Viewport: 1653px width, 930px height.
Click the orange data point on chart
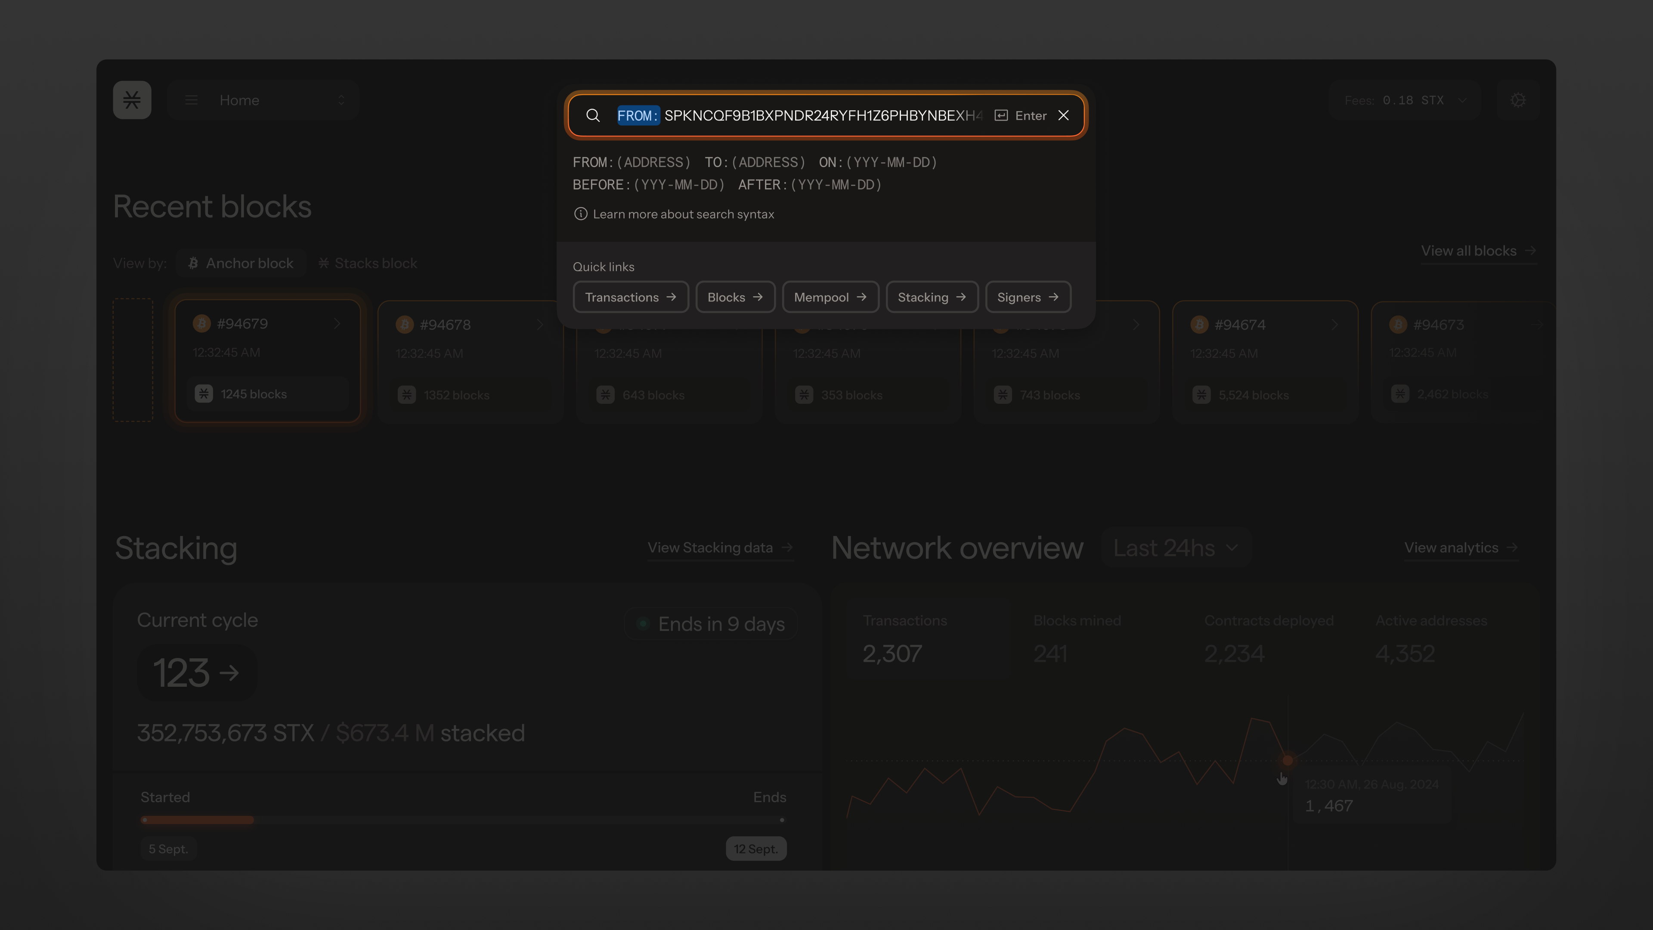click(x=1287, y=760)
